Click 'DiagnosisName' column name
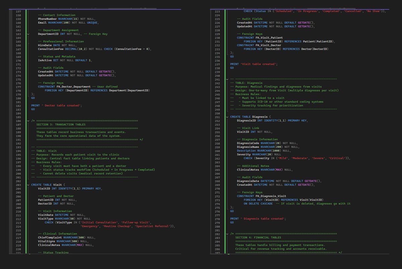402x269 pixels. (x=248, y=147)
